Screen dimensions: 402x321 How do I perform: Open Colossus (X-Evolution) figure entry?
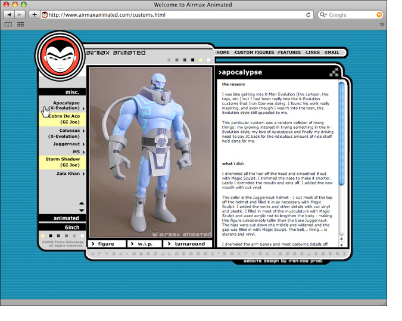64,133
